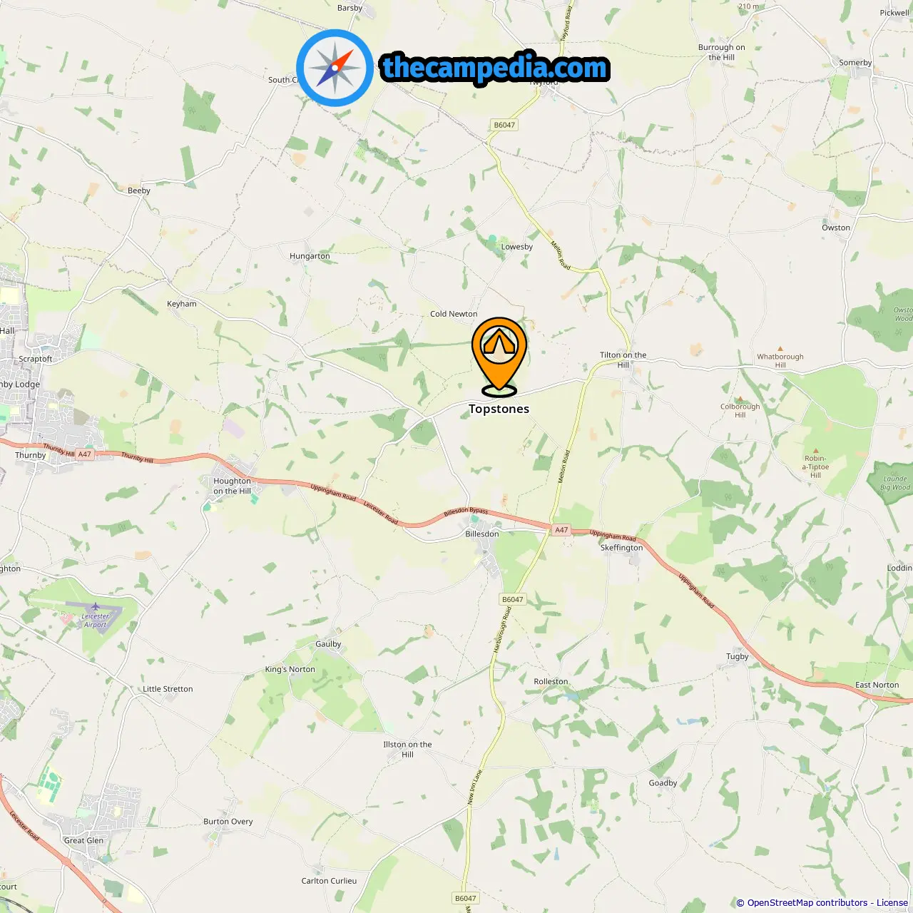The image size is (913, 913).
Task: Click the Topstones label text
Action: pos(499,409)
